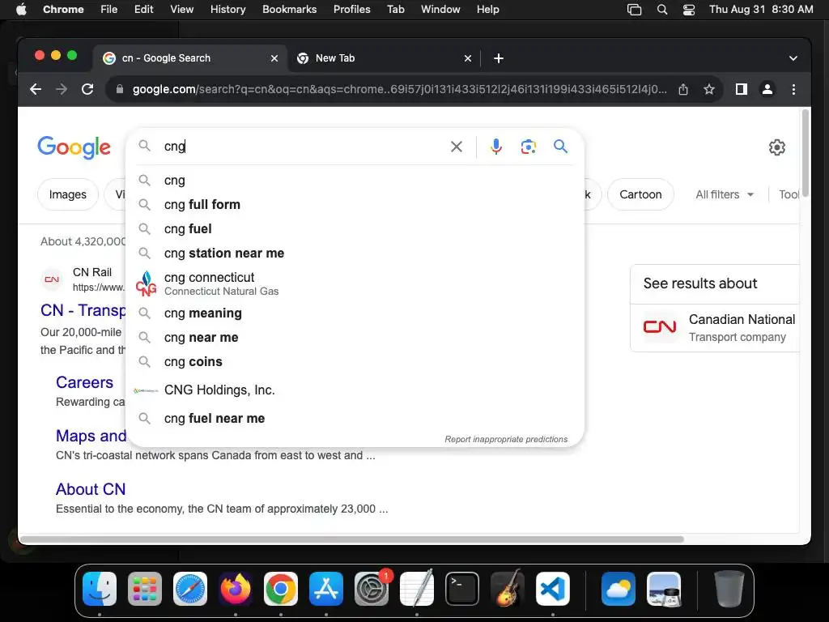Open a new tab with plus button
The image size is (829, 622).
[498, 58]
